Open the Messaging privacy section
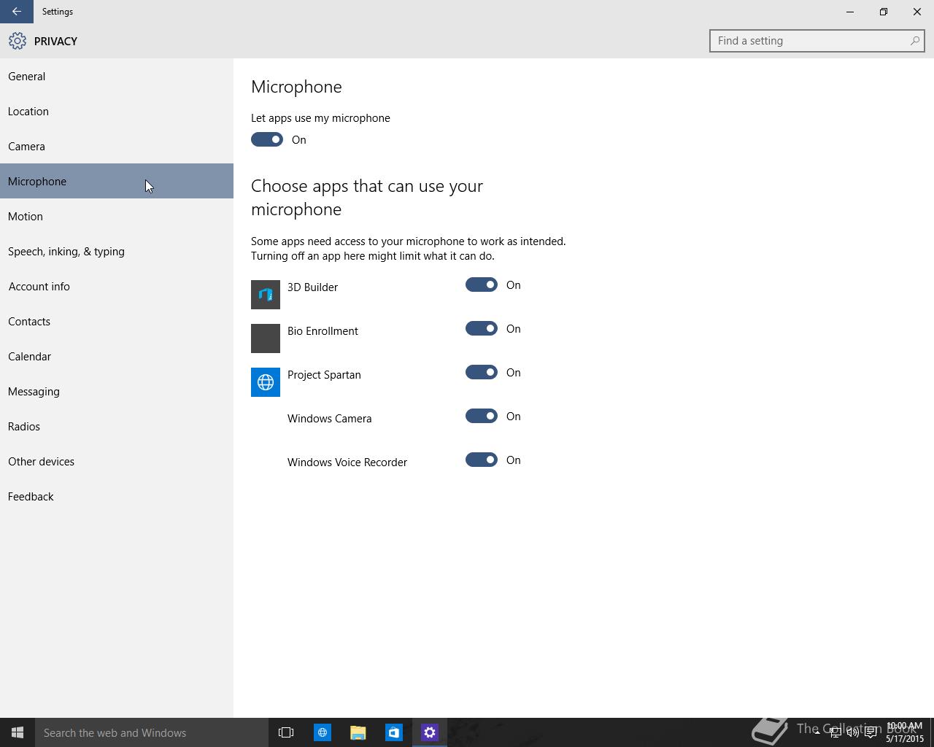This screenshot has width=934, height=747. [x=117, y=391]
